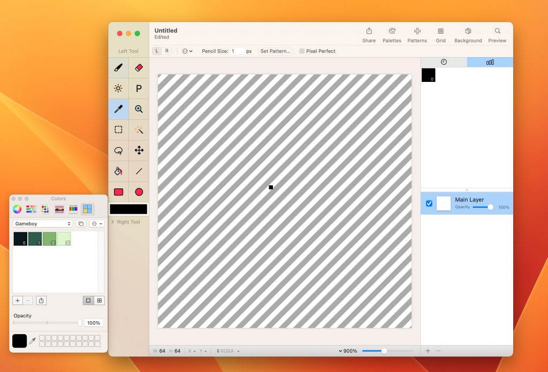
Task: Select the Zoom tool
Action: 139,109
